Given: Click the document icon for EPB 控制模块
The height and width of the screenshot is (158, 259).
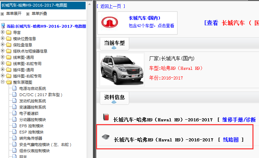Looking at the screenshot, I should pyautogui.click(x=15, y=126).
